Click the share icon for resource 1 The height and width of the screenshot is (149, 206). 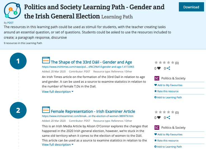point(168,68)
